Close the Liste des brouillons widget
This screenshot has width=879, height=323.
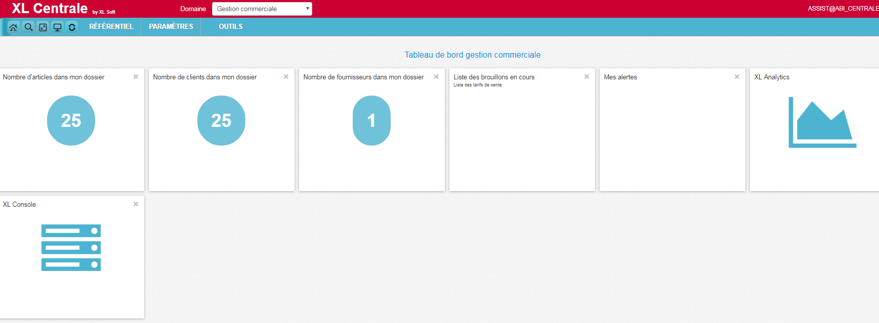(587, 77)
